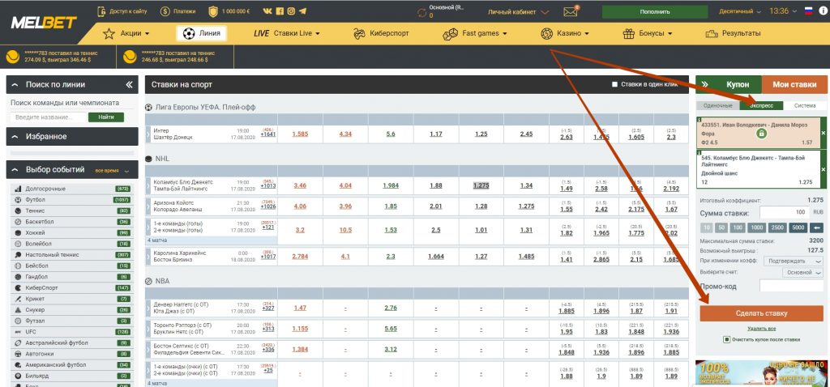The width and height of the screenshot is (830, 387).
Task: Enable "Ставки в один клик" checkbox
Action: coord(615,84)
